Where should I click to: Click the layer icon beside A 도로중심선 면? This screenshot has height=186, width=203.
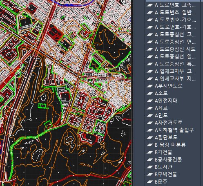[x=150, y=42]
